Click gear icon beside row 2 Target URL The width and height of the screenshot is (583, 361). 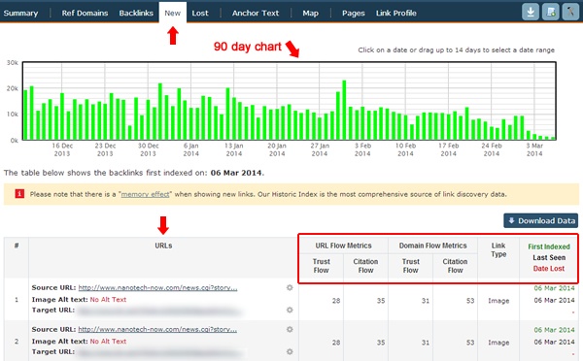pos(290,351)
